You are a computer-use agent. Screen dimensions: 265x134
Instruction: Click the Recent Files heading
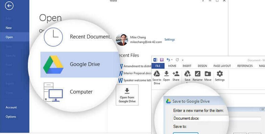coord(128,55)
